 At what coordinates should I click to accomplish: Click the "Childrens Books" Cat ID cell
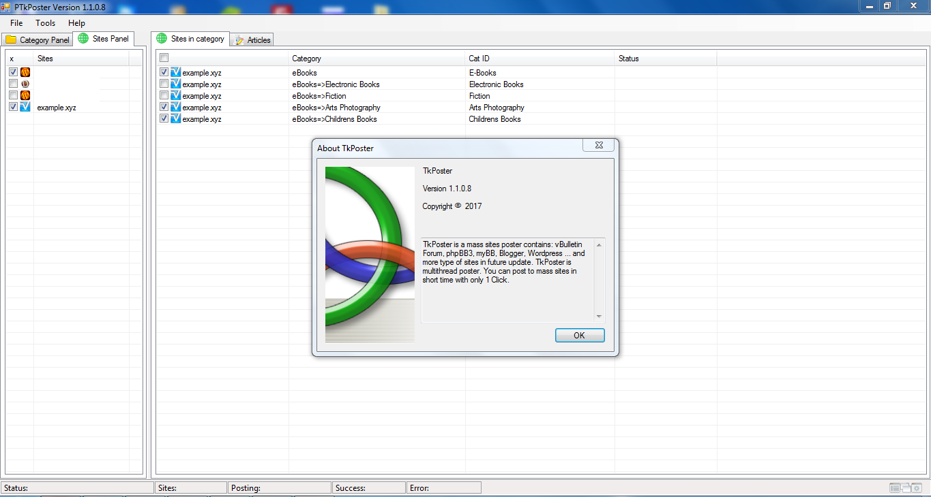[494, 119]
